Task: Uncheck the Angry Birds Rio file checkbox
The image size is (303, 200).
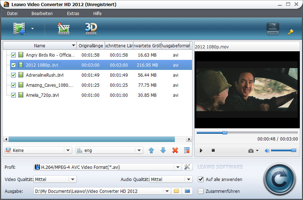Action: pos(13,55)
